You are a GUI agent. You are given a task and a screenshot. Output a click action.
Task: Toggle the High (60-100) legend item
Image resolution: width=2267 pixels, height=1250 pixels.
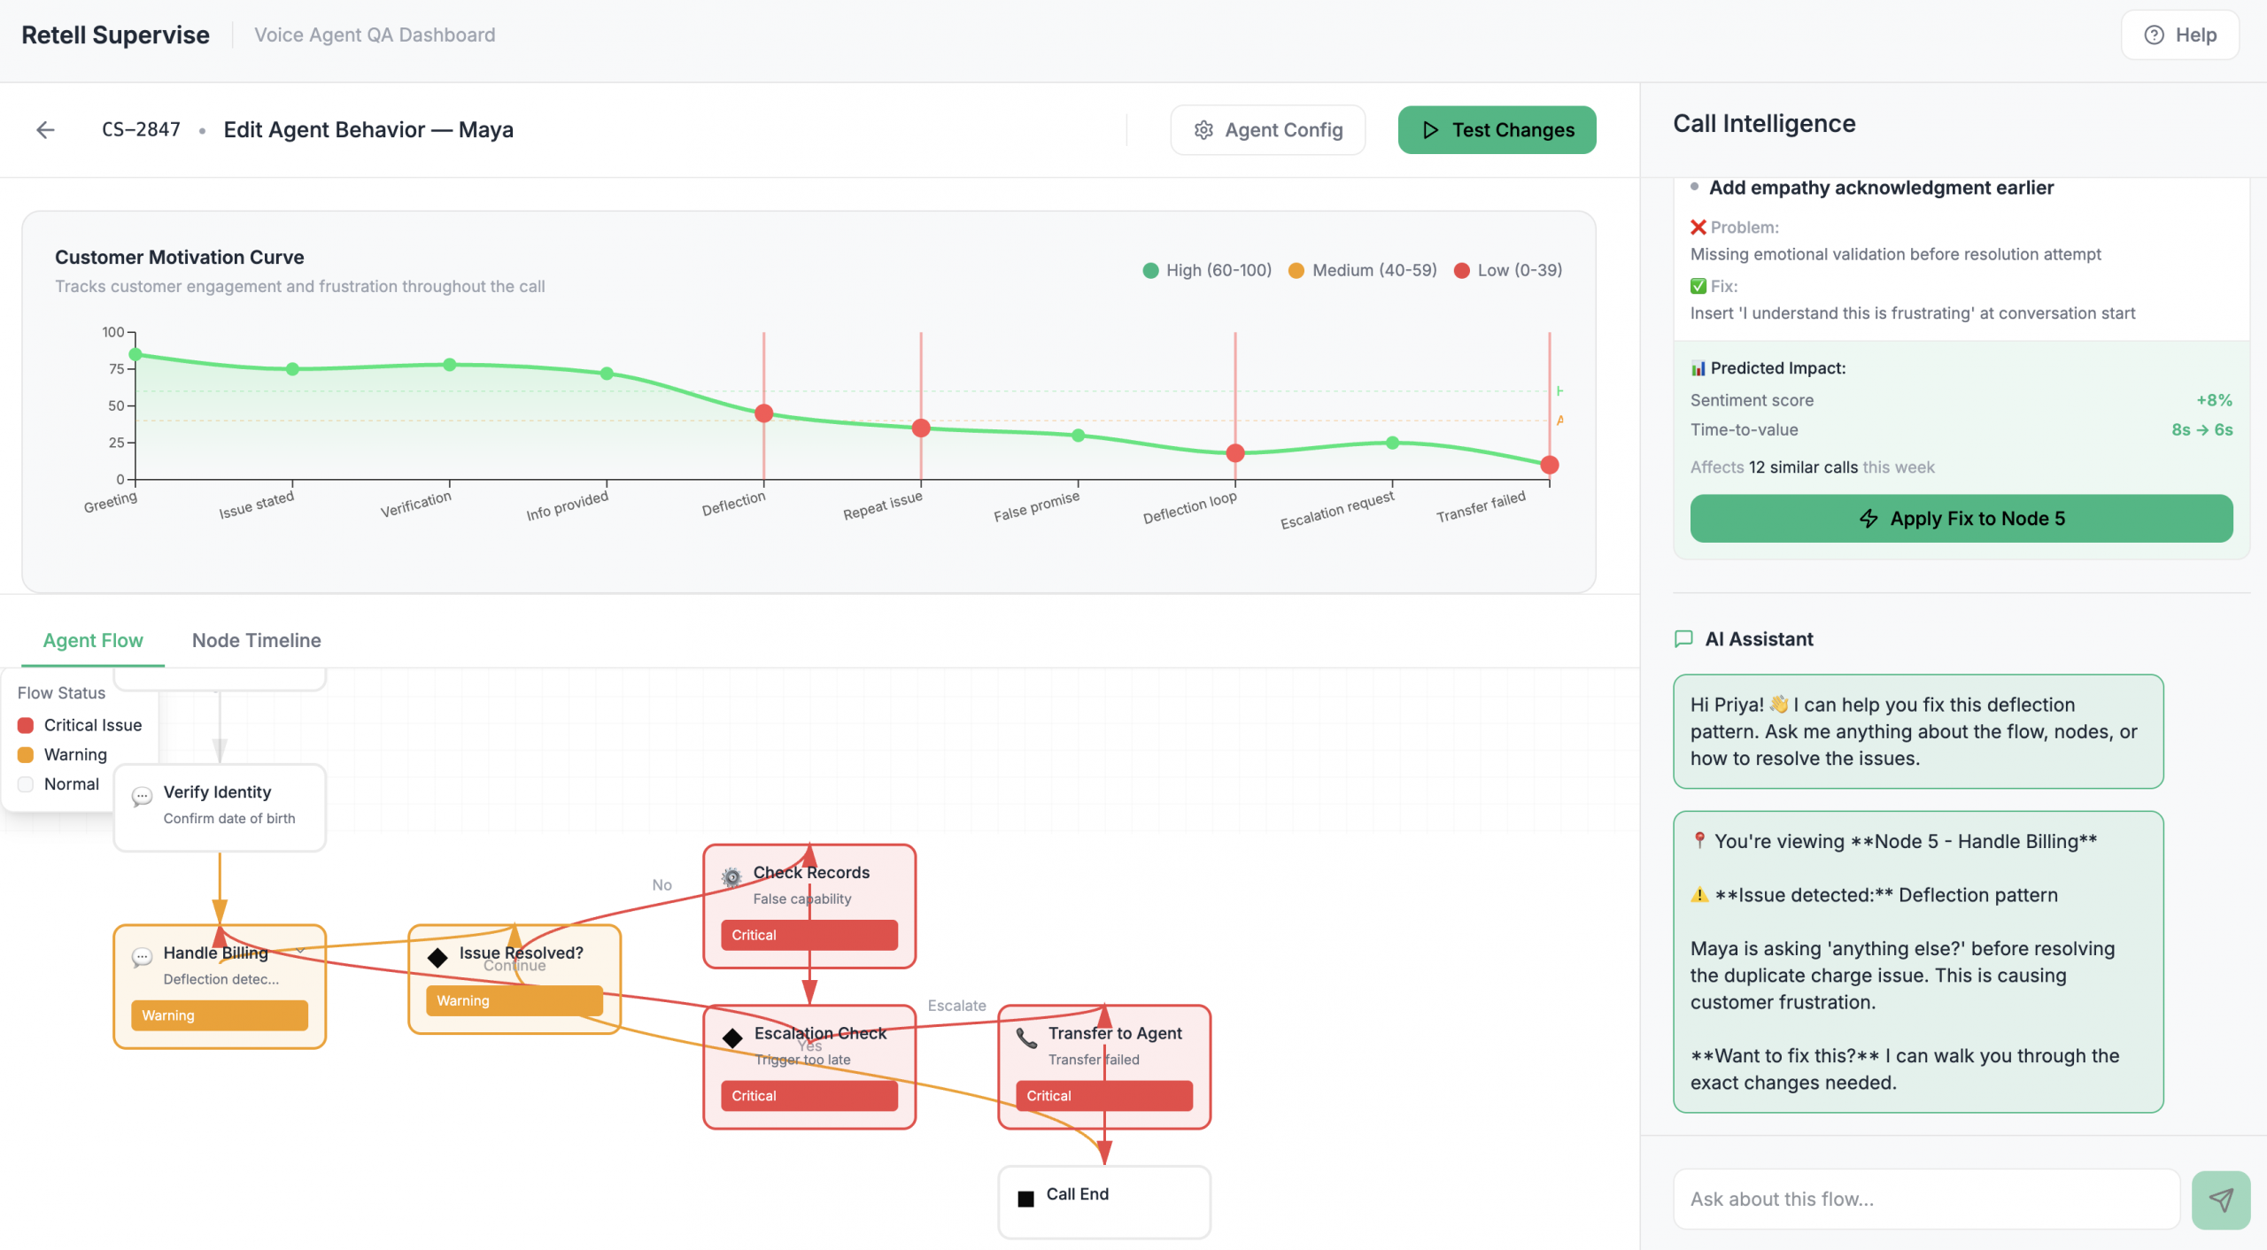click(1207, 270)
